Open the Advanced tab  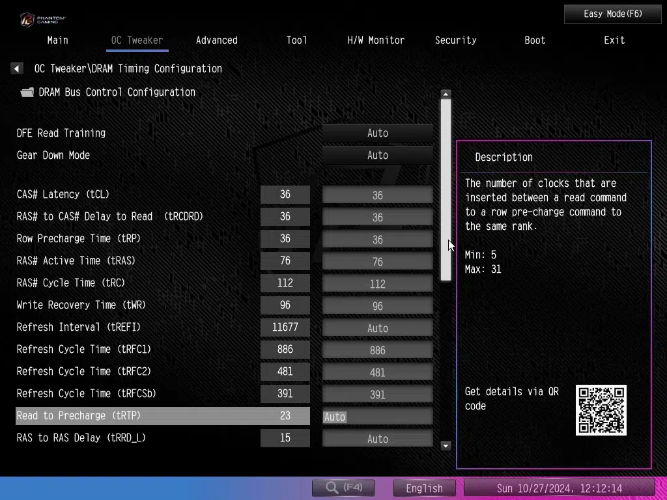216,40
